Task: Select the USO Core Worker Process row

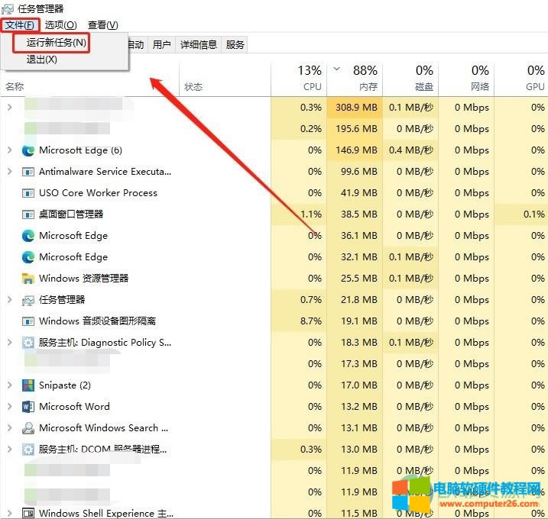Action: tap(98, 193)
